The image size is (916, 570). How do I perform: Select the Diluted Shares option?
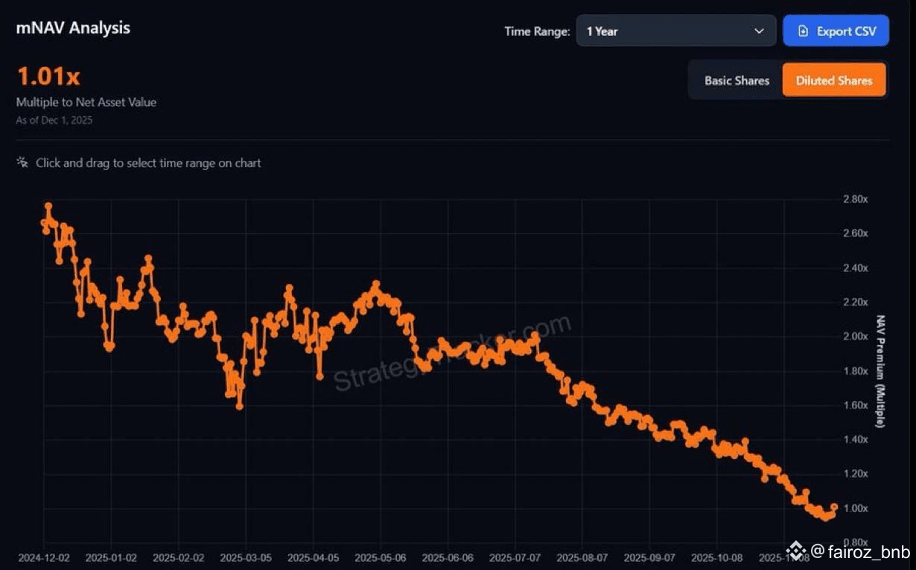[x=833, y=80]
